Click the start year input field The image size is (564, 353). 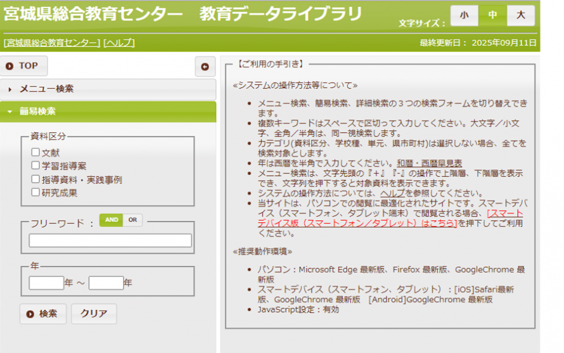46,283
